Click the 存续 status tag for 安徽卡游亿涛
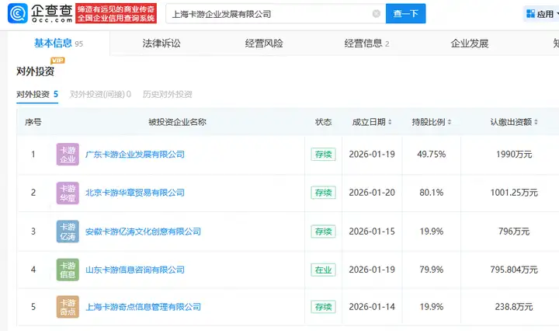The image size is (559, 331). pos(323,232)
